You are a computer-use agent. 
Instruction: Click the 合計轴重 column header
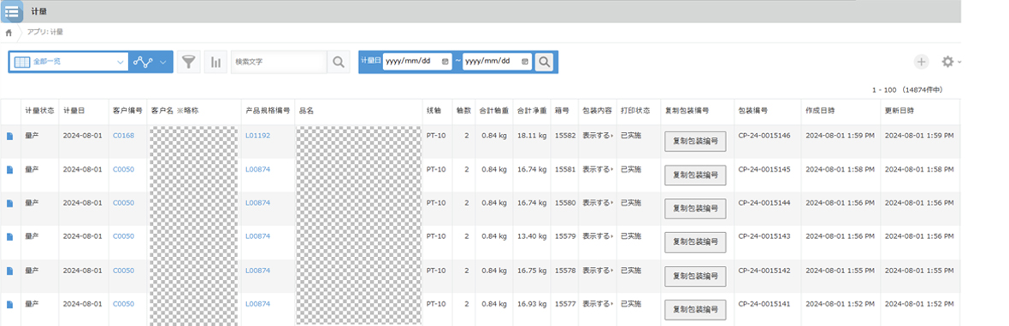click(x=493, y=110)
